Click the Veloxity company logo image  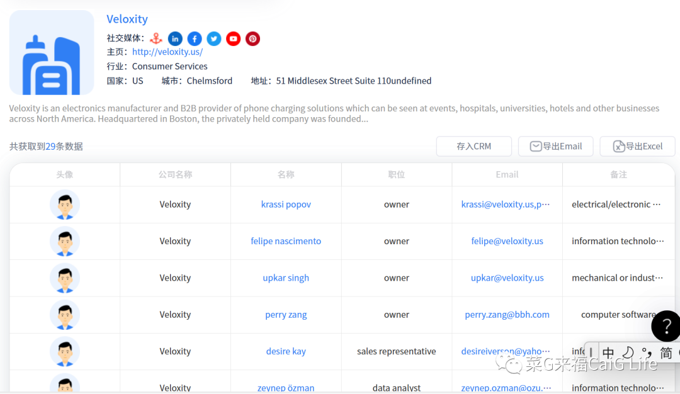pos(52,52)
